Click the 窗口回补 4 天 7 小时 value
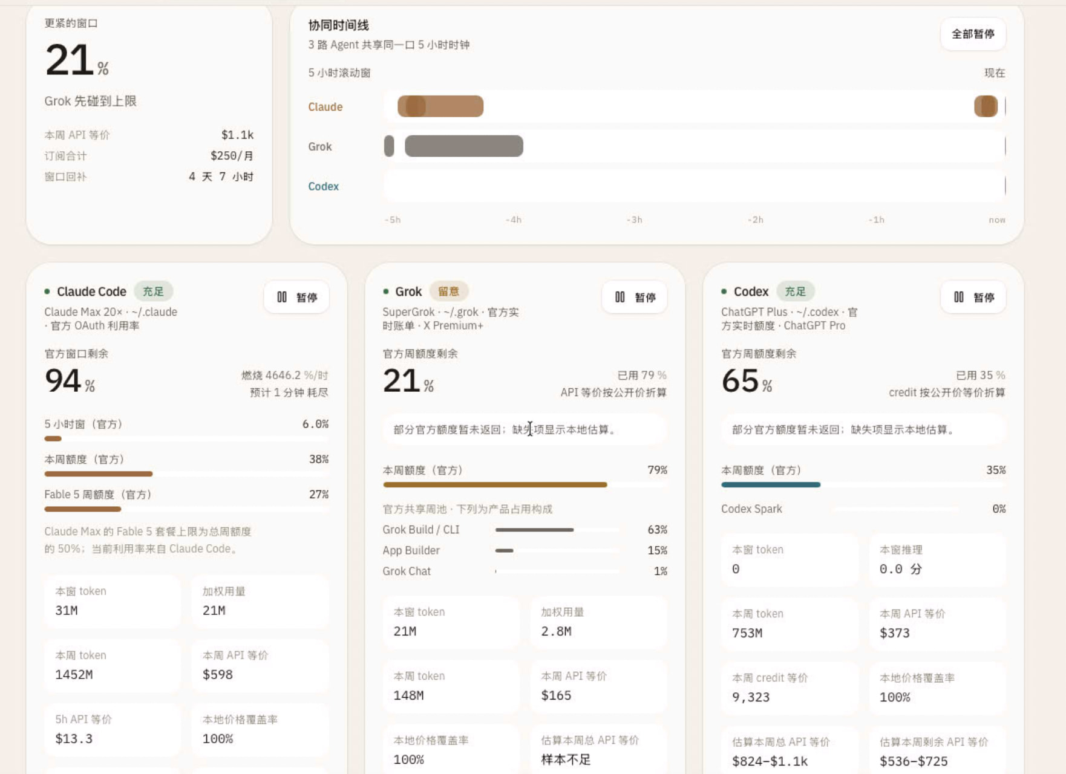Screen dimensions: 1066x774 point(221,177)
